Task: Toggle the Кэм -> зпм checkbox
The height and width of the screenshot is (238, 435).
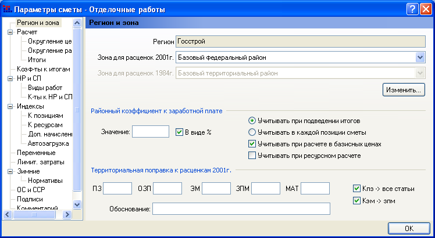Action: (x=356, y=201)
